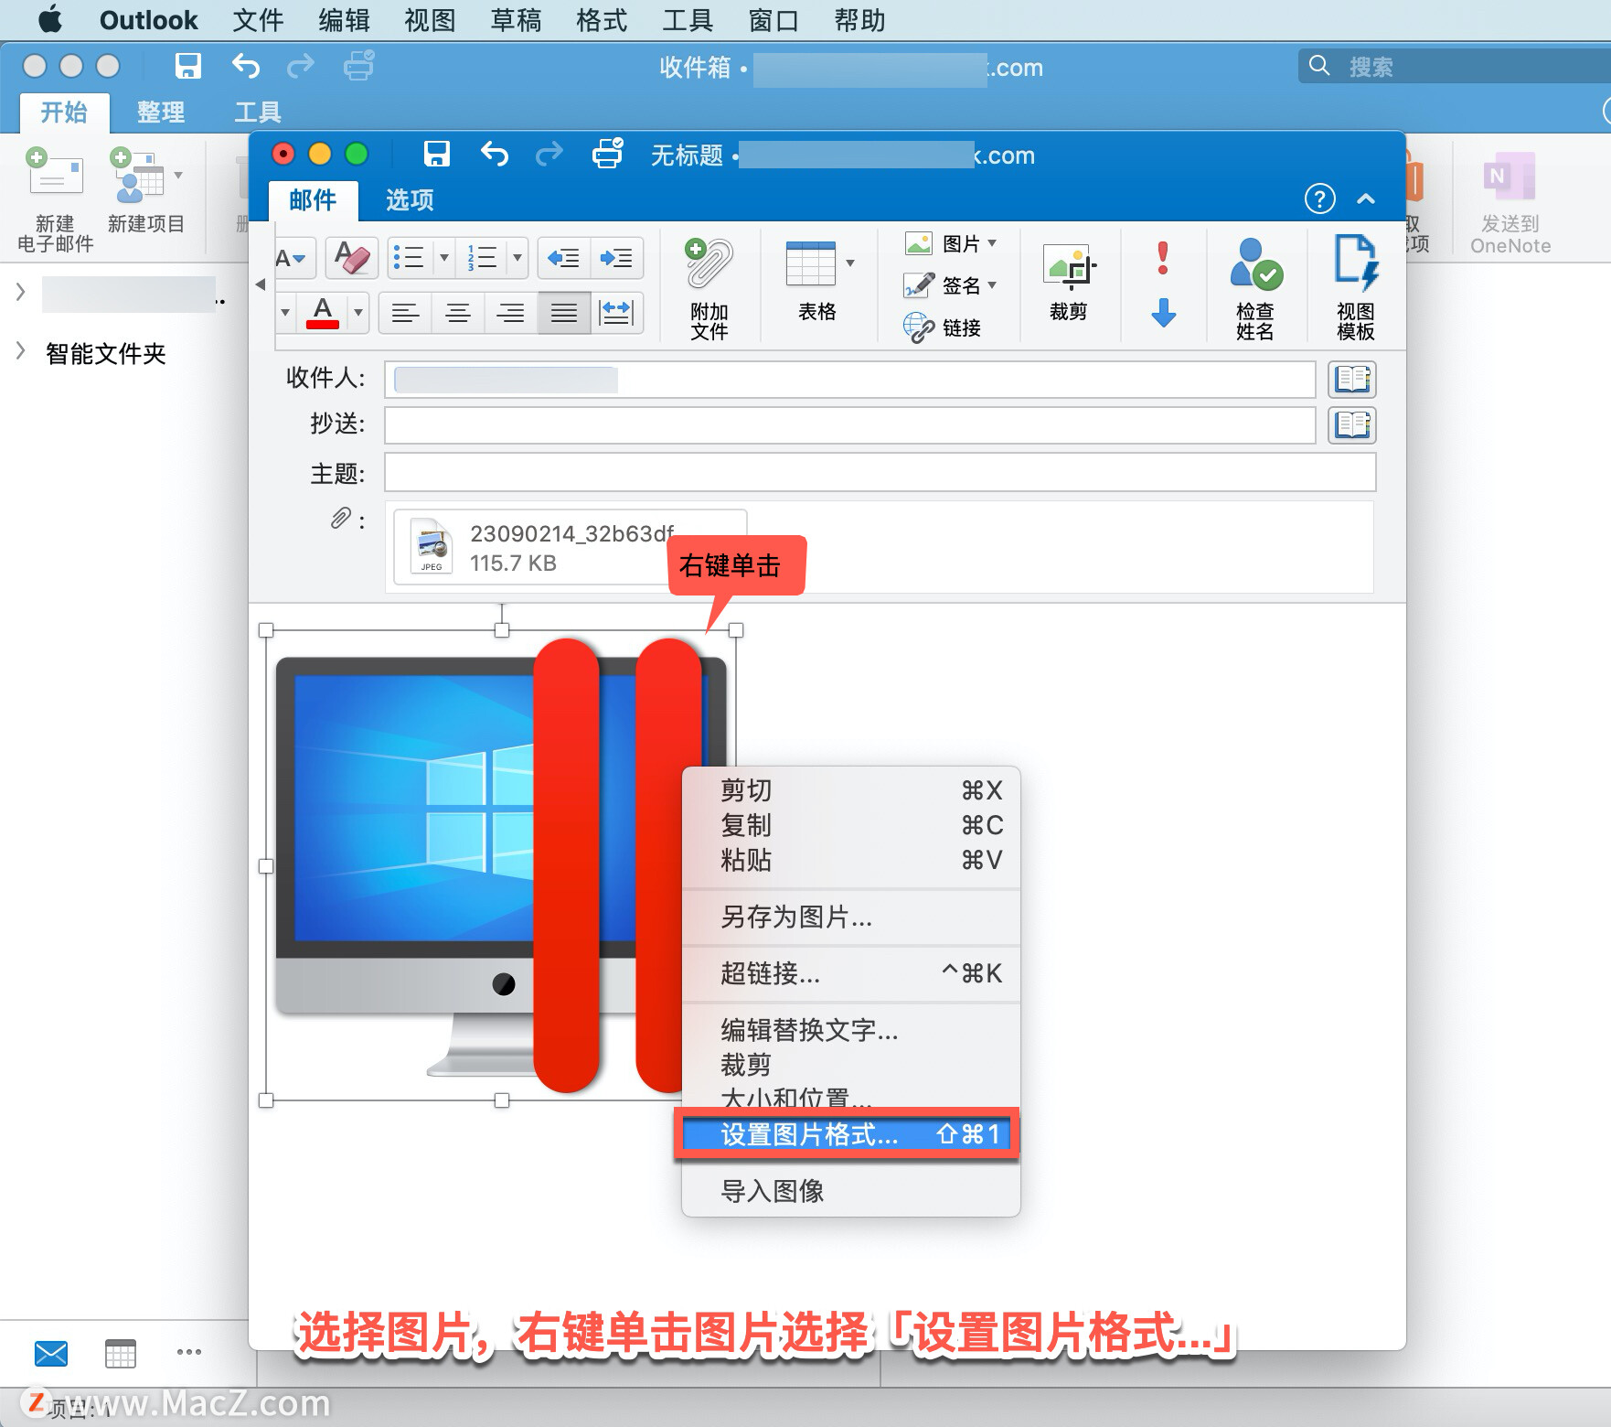Click the Cc input field
This screenshot has height=1427, width=1611.
[x=849, y=424]
